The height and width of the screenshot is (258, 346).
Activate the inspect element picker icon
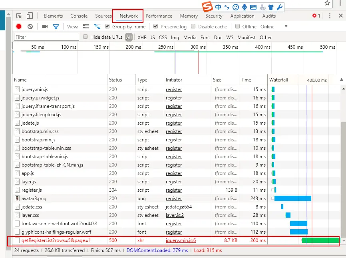pos(19,16)
